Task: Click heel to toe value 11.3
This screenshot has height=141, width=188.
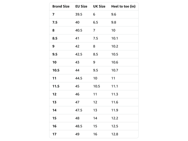Action: (114, 94)
